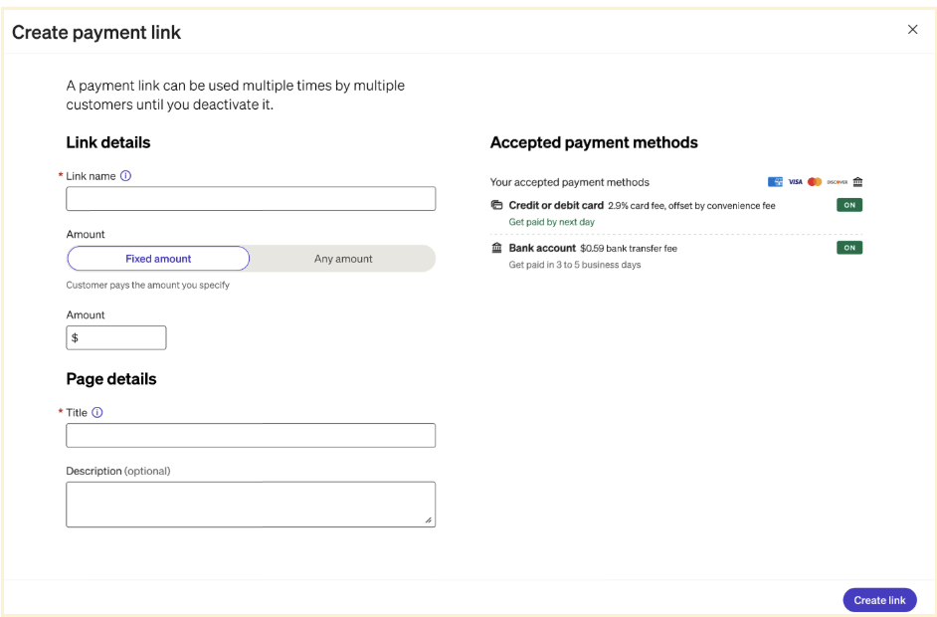
Task: Toggle Bank account ON switch
Action: point(849,248)
